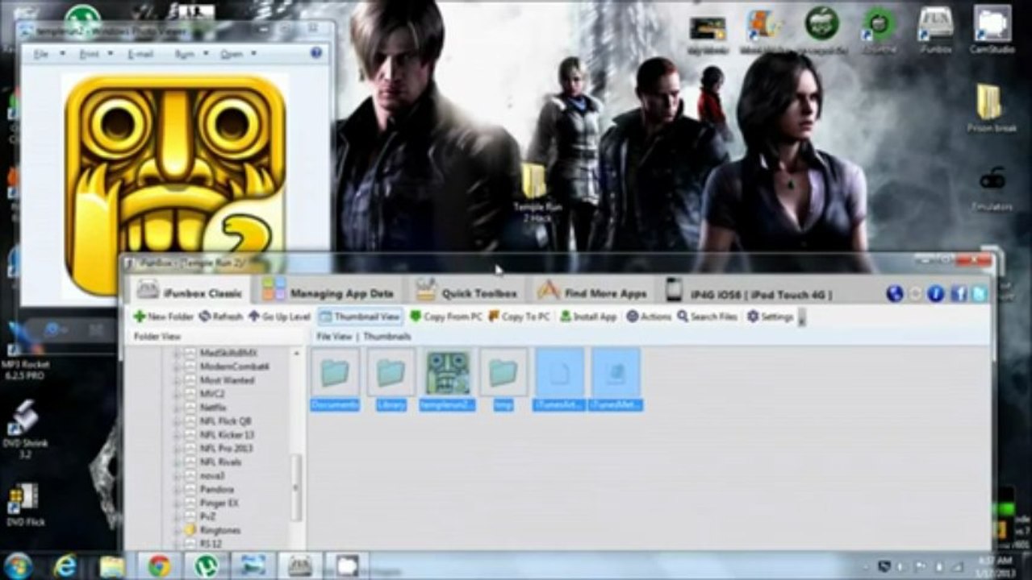Launch Internet Explorer from taskbar
Image resolution: width=1032 pixels, height=580 pixels.
tap(65, 565)
